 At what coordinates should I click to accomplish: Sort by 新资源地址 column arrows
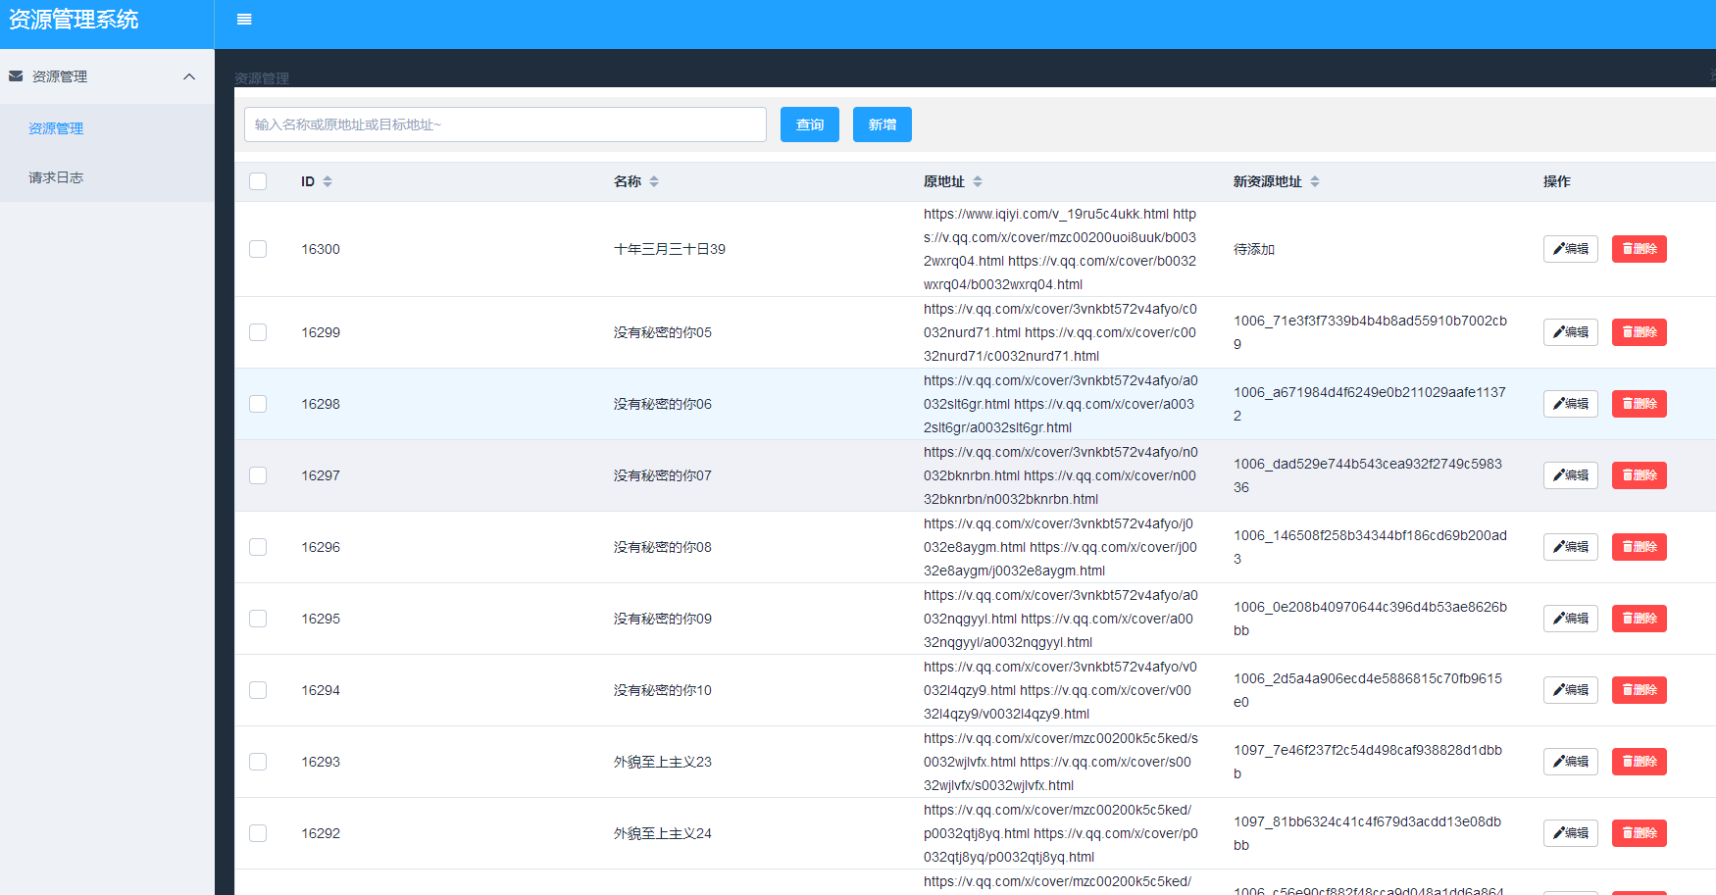[x=1315, y=181]
